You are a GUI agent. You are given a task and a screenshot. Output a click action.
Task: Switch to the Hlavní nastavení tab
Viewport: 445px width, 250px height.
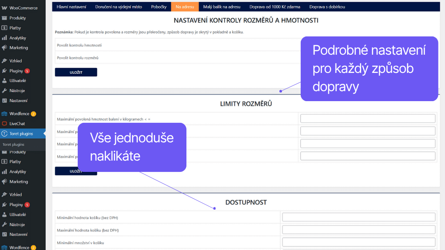71,7
